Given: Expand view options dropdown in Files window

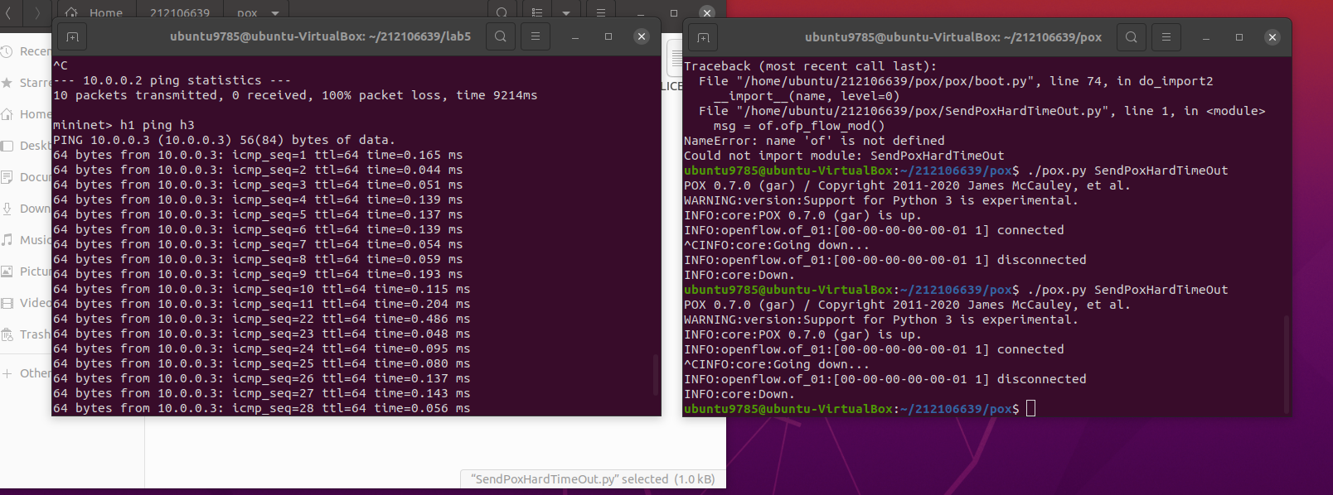Looking at the screenshot, I should click(565, 12).
